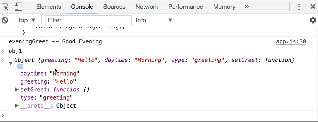Click the Filter input field
Screen dimensions: 318x122
(89, 20)
